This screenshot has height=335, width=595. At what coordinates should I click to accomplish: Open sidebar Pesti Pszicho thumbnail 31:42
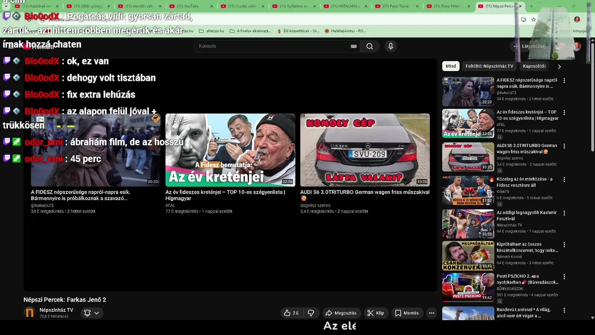468,288
